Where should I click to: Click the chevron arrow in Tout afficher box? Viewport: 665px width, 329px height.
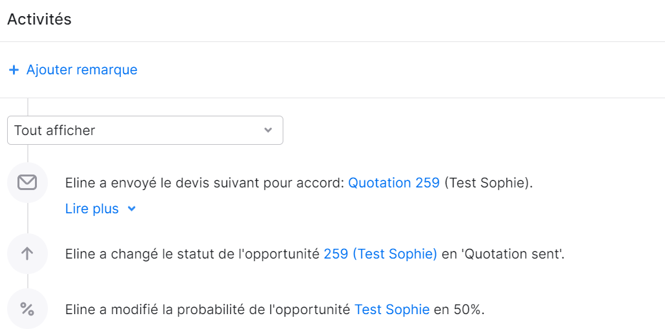[x=268, y=130]
